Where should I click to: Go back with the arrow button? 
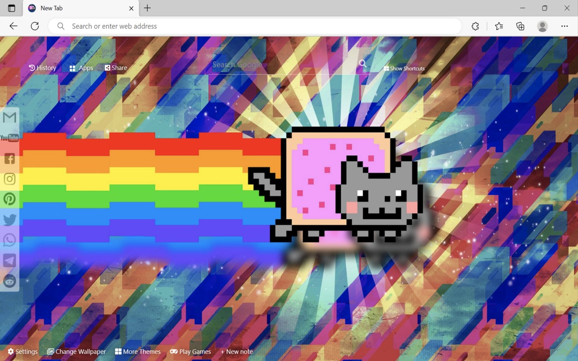(14, 26)
